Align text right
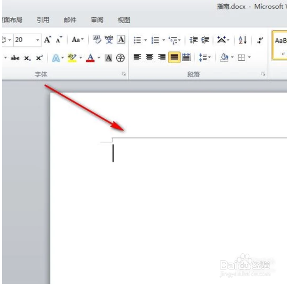Viewport: 287px width, 284px height. 162,57
